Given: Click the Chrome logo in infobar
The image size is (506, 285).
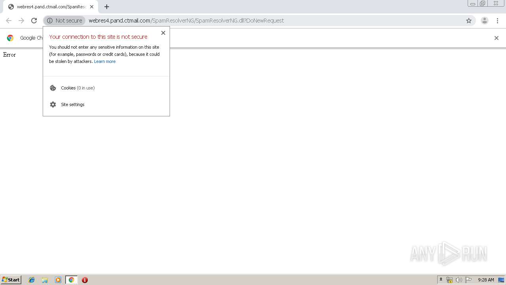Looking at the screenshot, I should pos(10,38).
